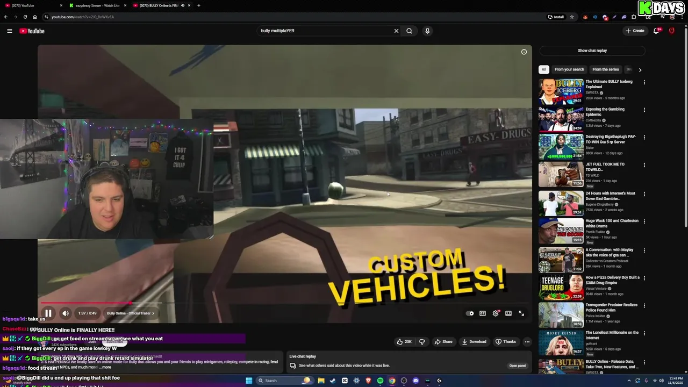The height and width of the screenshot is (387, 688).
Task: Open options for Pizza Delivery Boy video
Action: point(644,278)
